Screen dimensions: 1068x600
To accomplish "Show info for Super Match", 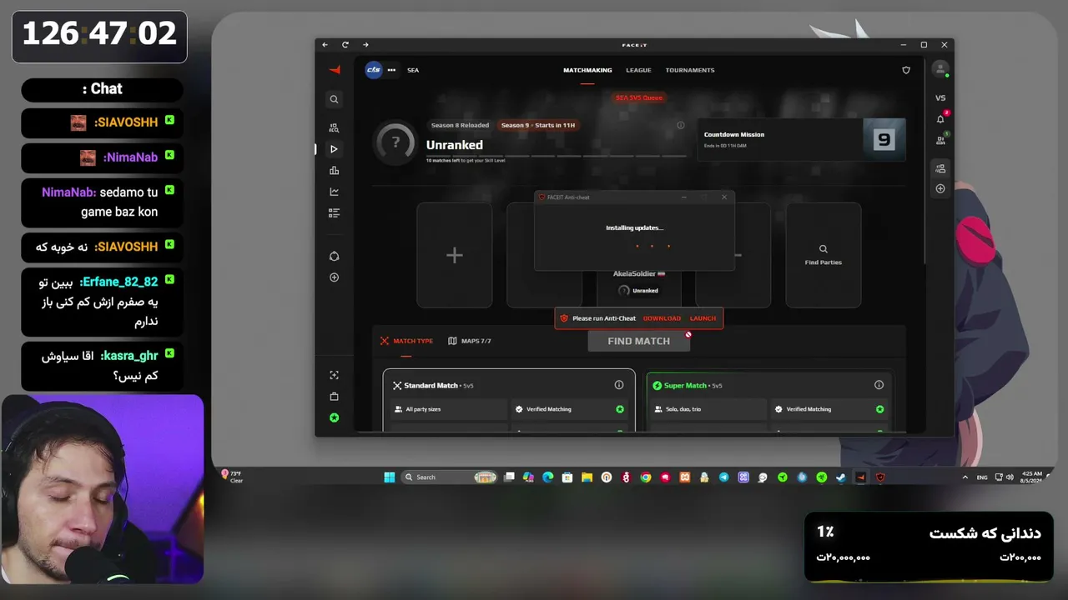I will point(879,385).
